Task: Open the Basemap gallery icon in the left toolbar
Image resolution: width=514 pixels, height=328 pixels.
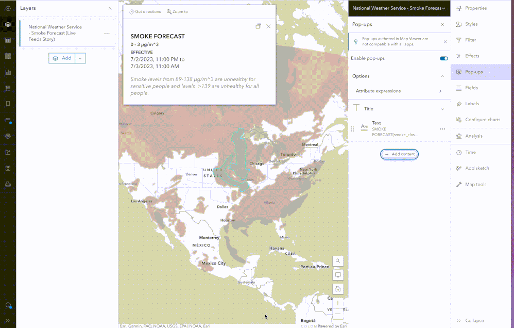Action: [8, 56]
